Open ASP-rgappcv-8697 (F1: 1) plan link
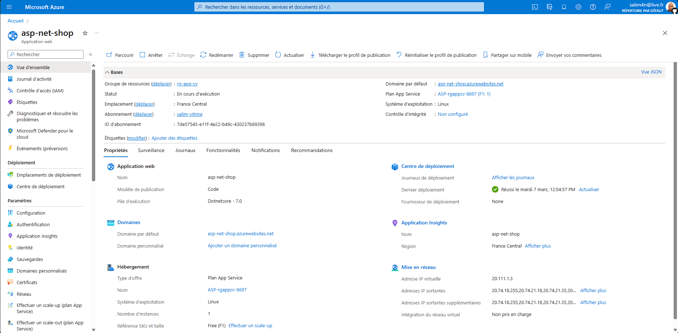Screen dimensions: 678x333 (464, 94)
